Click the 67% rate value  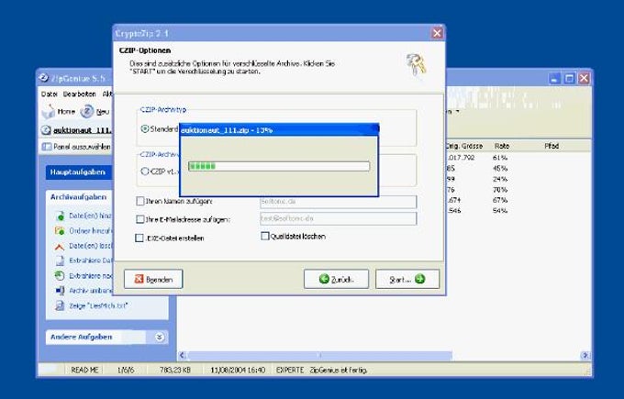click(x=500, y=200)
